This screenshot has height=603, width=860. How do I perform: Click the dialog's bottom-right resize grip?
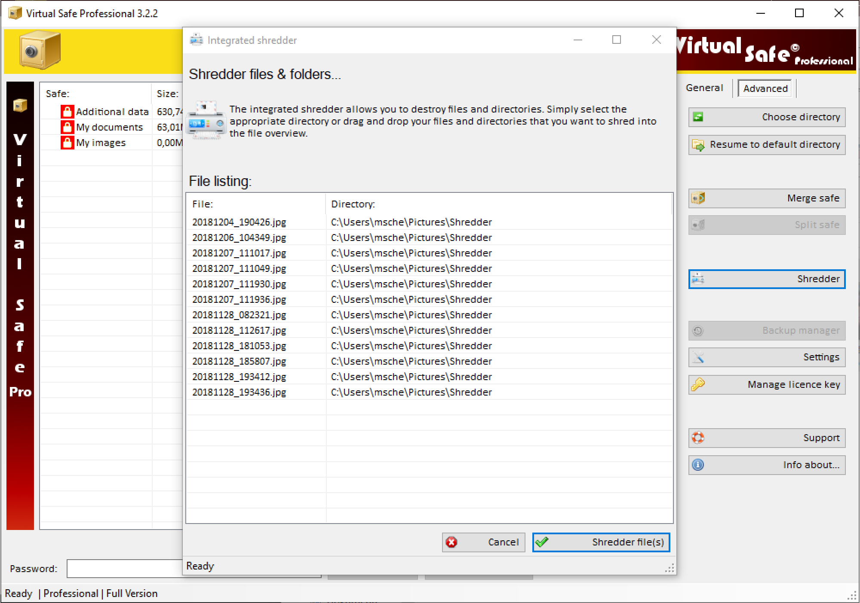click(670, 569)
